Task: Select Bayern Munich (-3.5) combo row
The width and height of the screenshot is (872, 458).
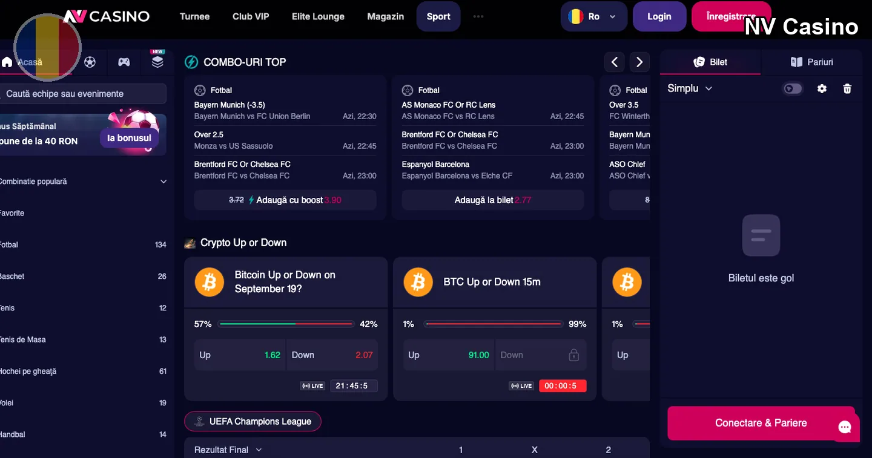Action: point(285,110)
